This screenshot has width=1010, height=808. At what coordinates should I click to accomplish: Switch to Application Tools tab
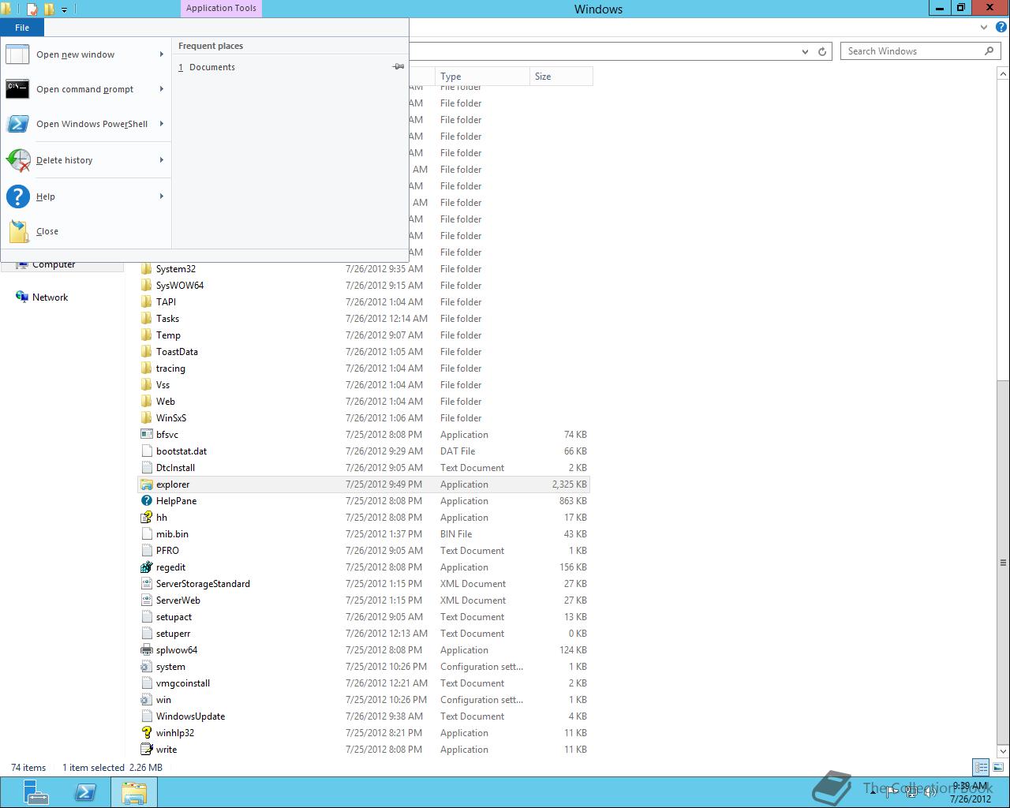(221, 9)
